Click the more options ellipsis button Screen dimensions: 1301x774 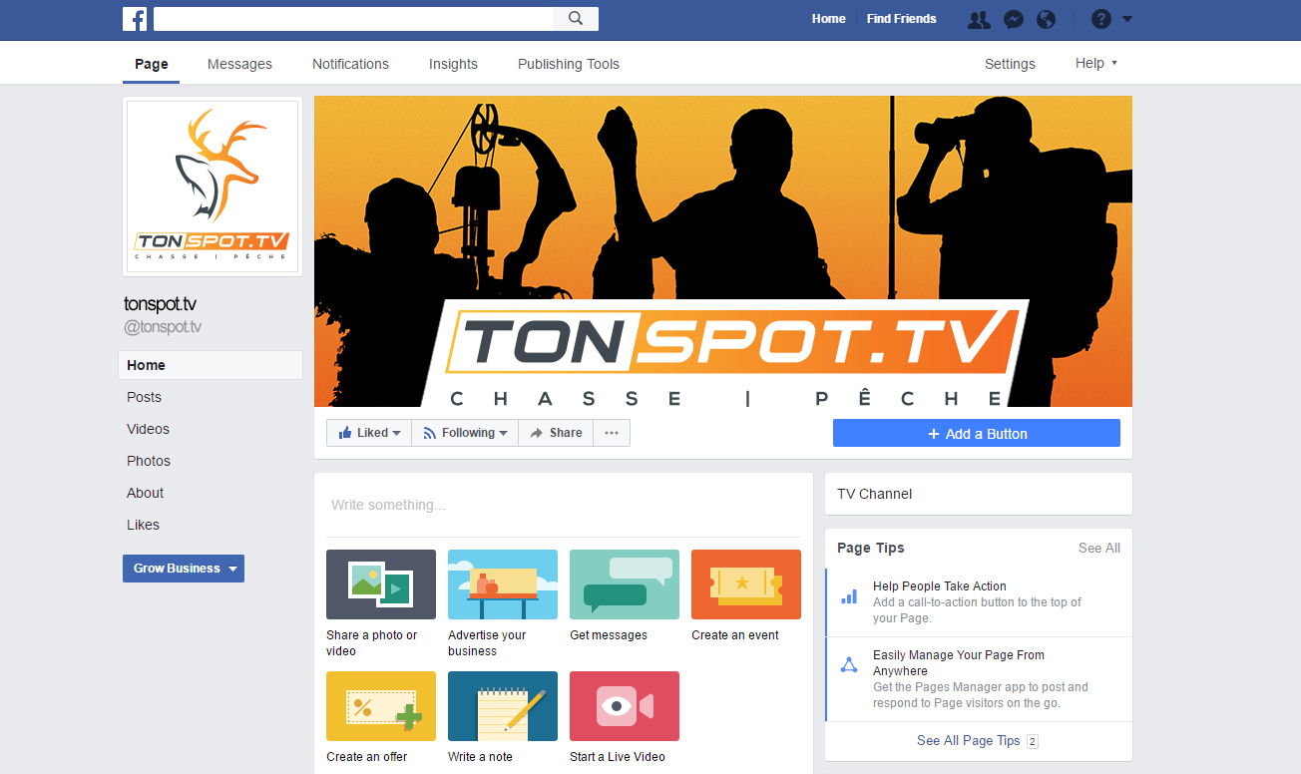pyautogui.click(x=612, y=433)
